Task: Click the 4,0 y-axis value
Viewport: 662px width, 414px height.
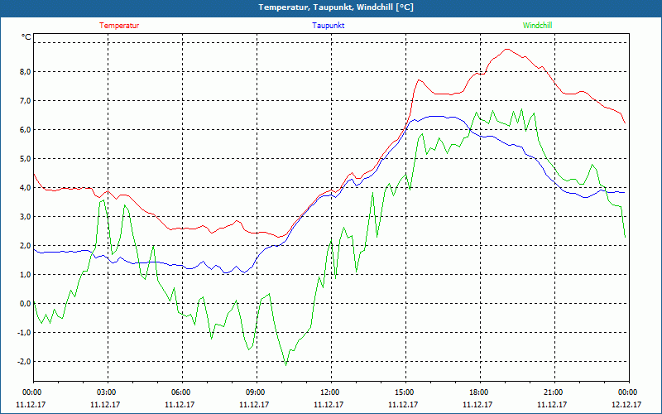Action: coord(26,188)
